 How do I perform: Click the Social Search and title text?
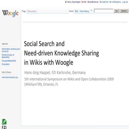click(44, 44)
